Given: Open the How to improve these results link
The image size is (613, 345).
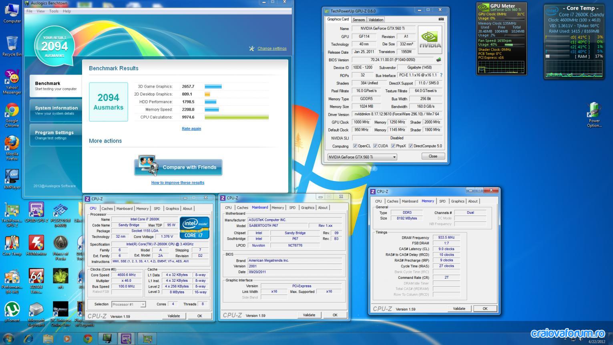Looking at the screenshot, I should pos(178,182).
